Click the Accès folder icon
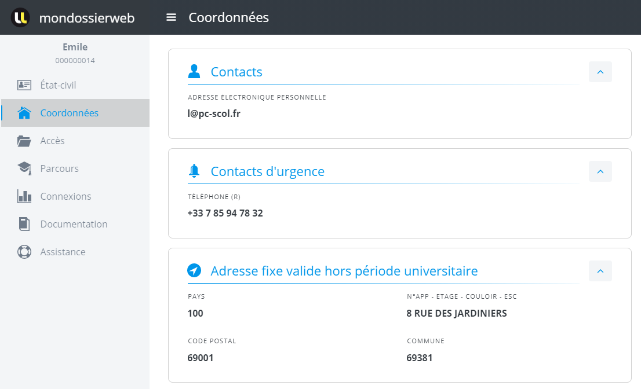Screen dimensions: 641x389 [24, 141]
